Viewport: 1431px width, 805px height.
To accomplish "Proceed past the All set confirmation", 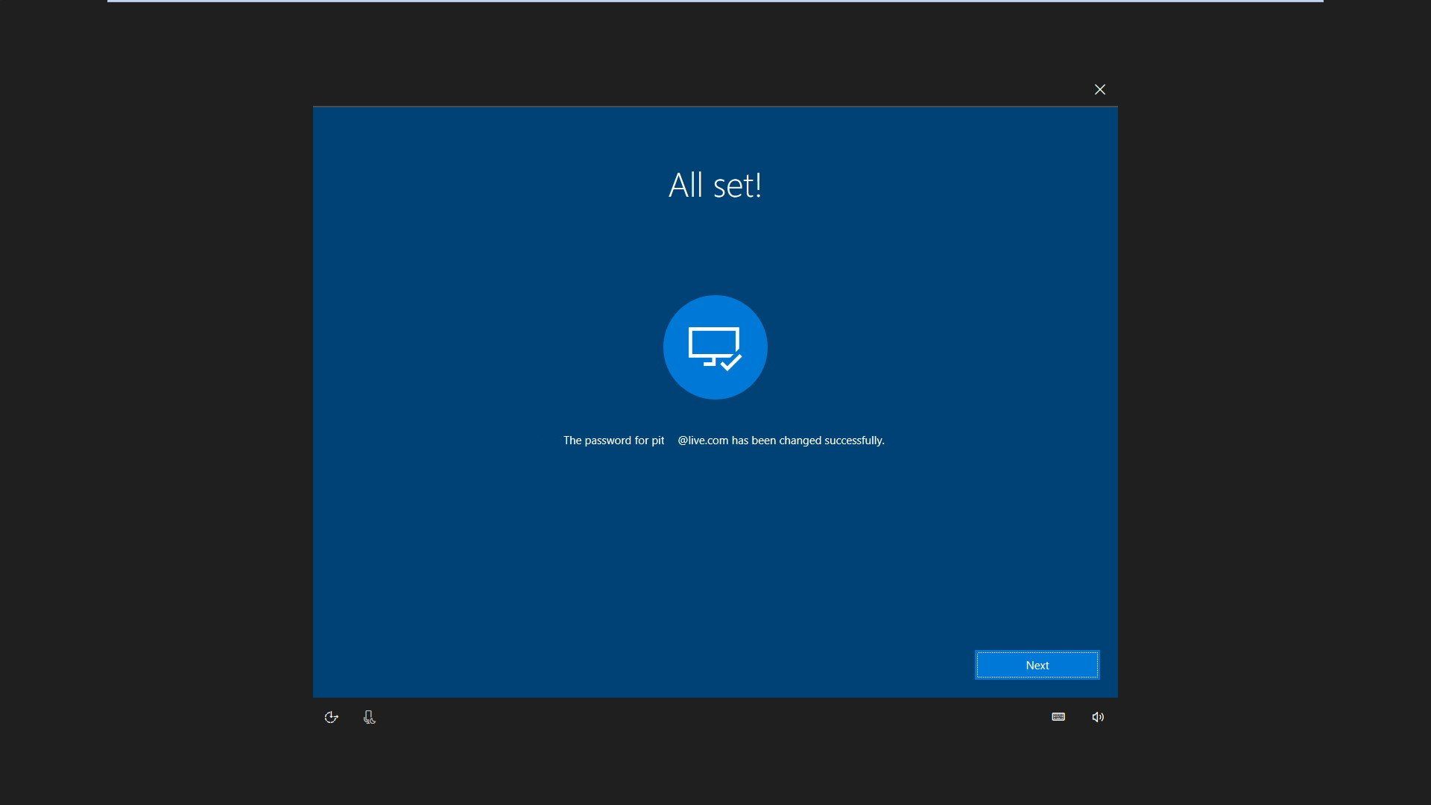I will [x=1037, y=665].
